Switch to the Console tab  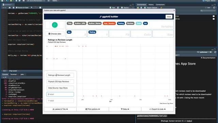click(5, 74)
